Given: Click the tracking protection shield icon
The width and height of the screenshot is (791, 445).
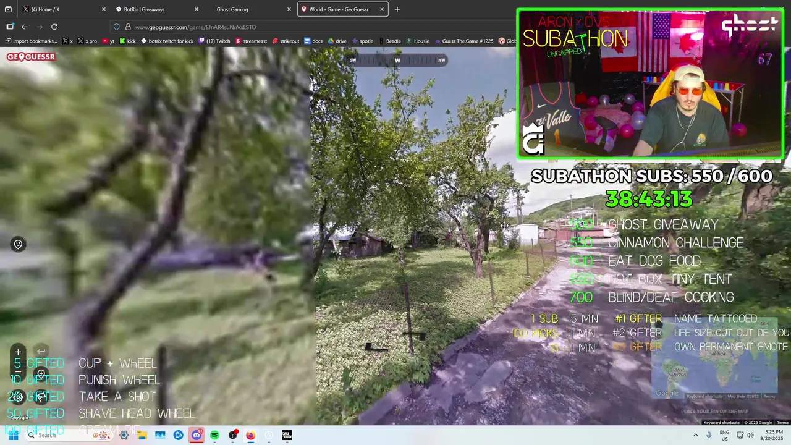Looking at the screenshot, I should [x=117, y=27].
